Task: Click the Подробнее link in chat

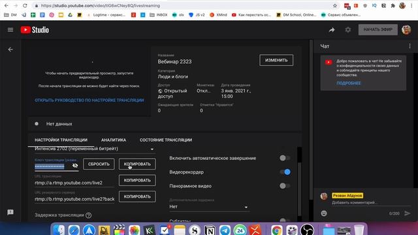Action: [x=348, y=83]
